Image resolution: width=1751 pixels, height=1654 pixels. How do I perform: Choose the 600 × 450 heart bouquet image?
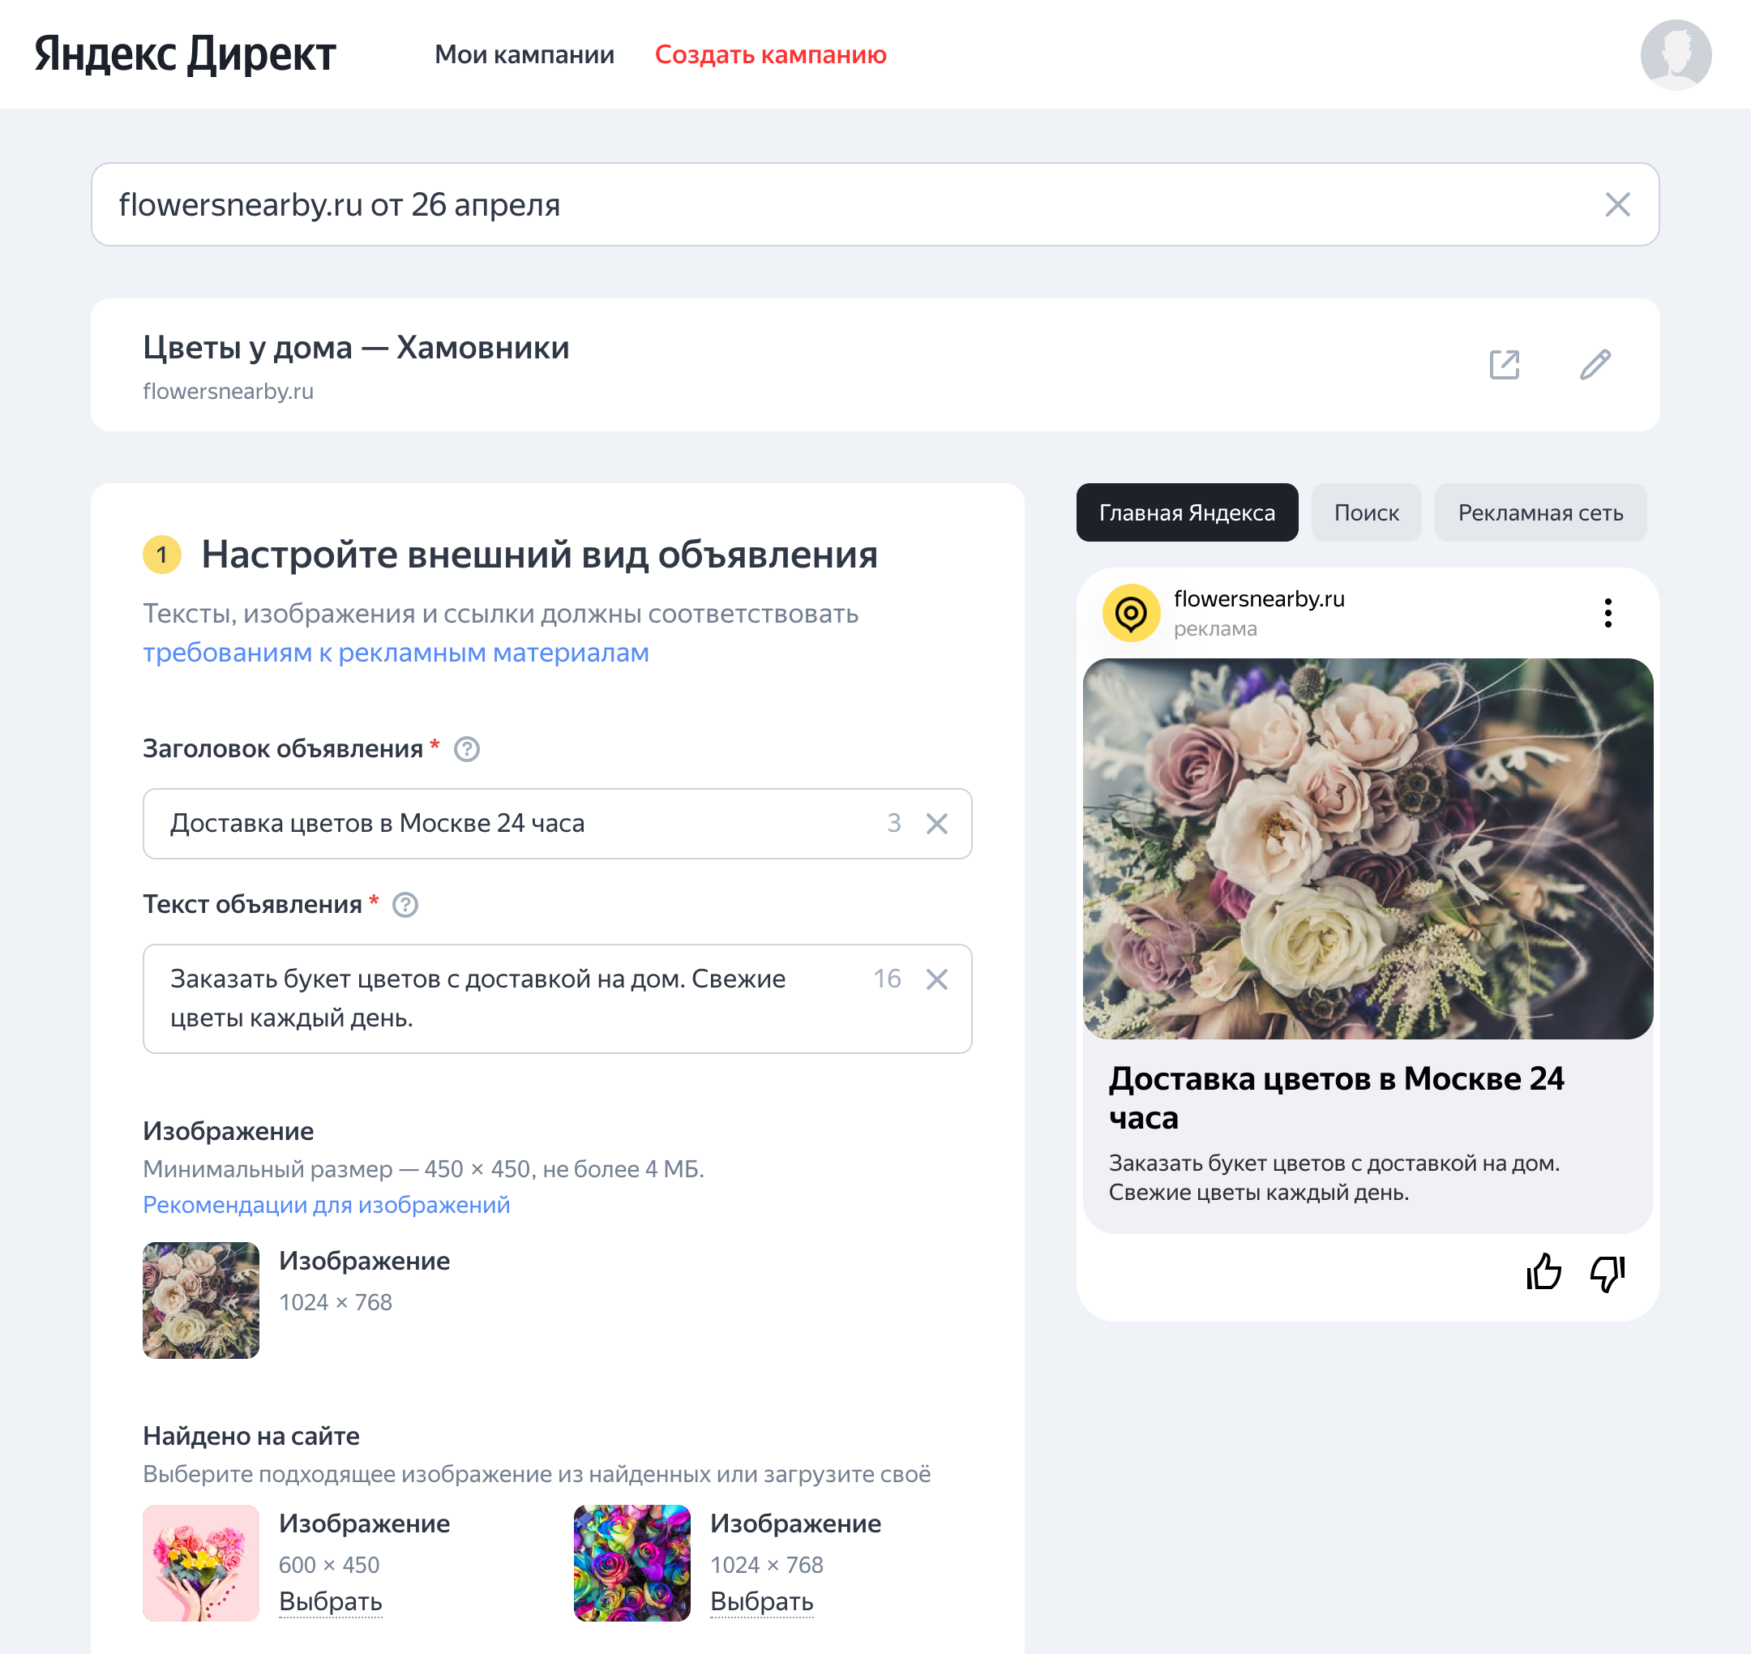click(331, 1601)
